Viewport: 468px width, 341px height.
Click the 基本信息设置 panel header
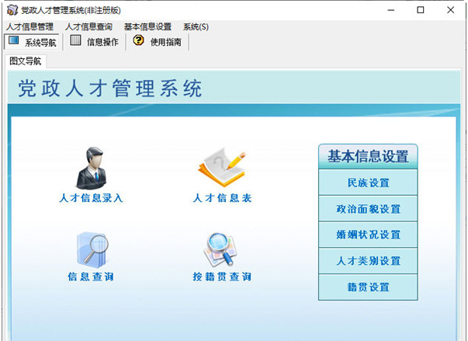[368, 156]
